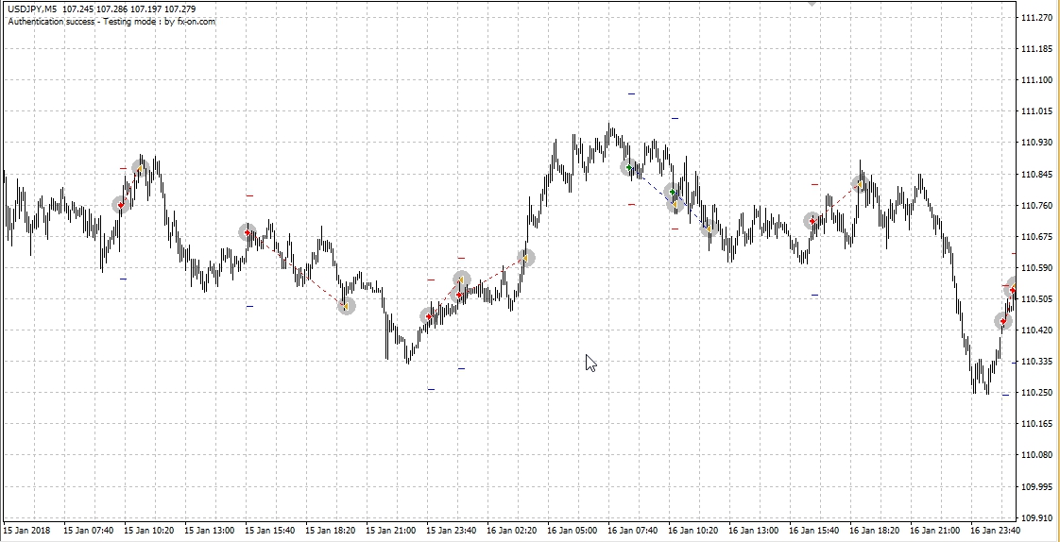Click the '16 Jan 07:40' time label

click(633, 532)
